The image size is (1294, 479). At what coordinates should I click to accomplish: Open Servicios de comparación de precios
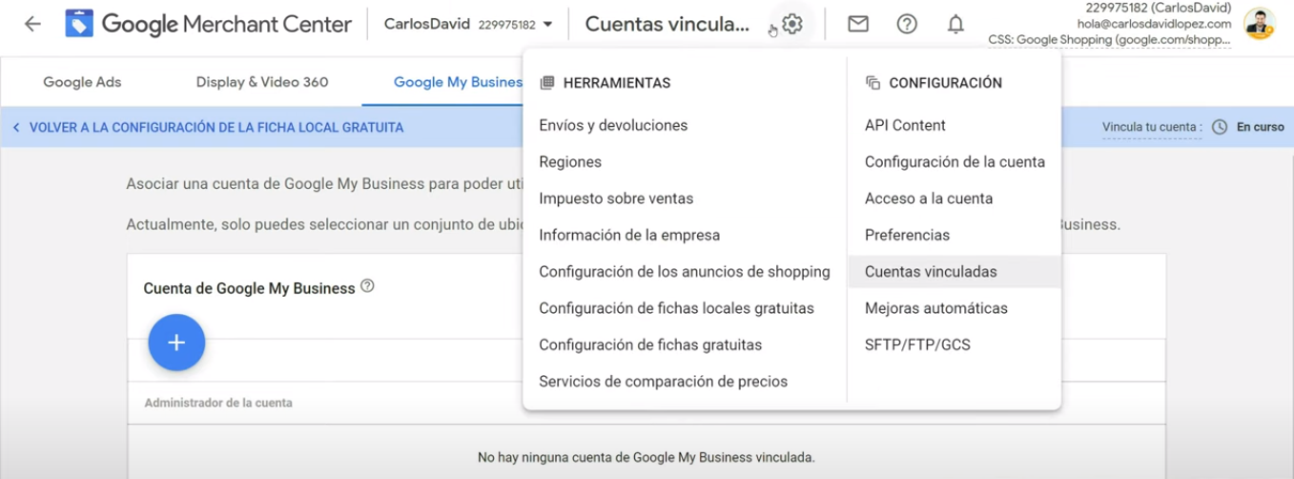(x=663, y=382)
